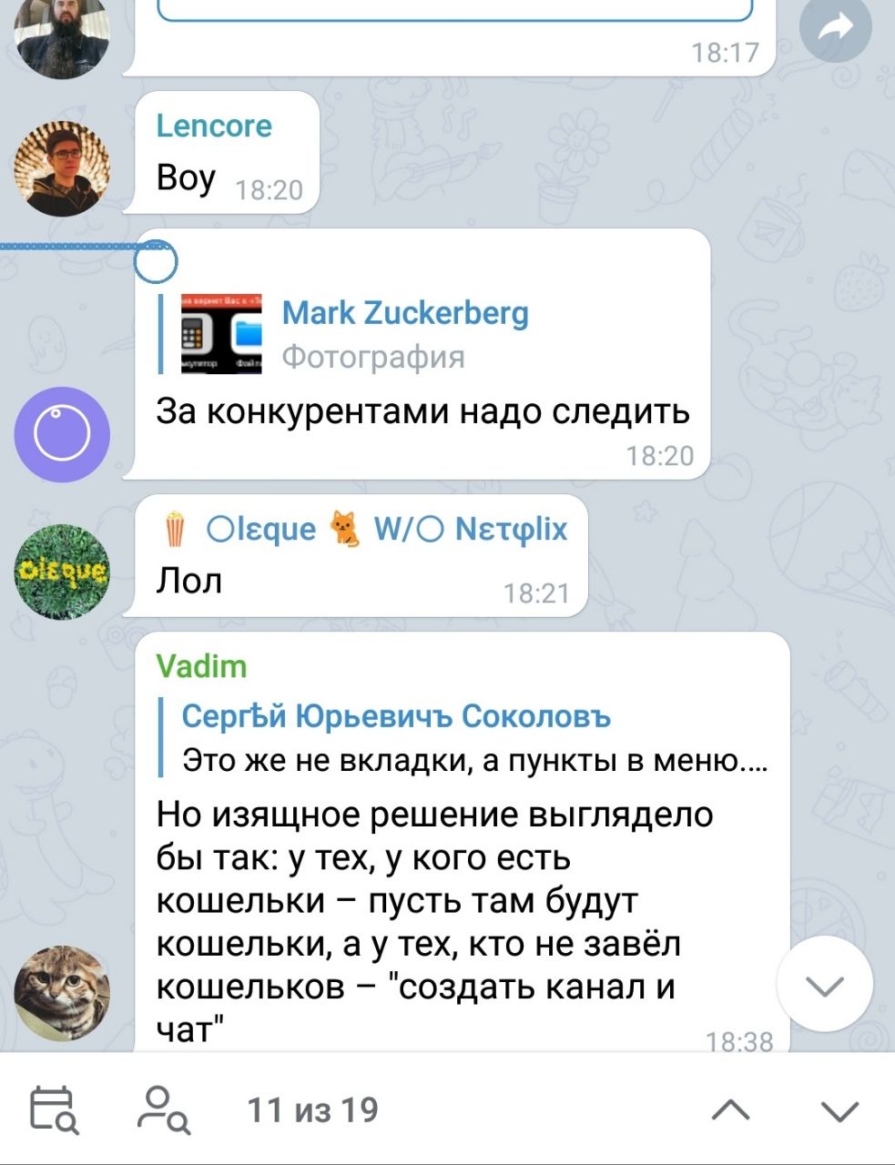Go to previous search result arrow
This screenshot has height=1165, width=895.
tap(730, 1109)
